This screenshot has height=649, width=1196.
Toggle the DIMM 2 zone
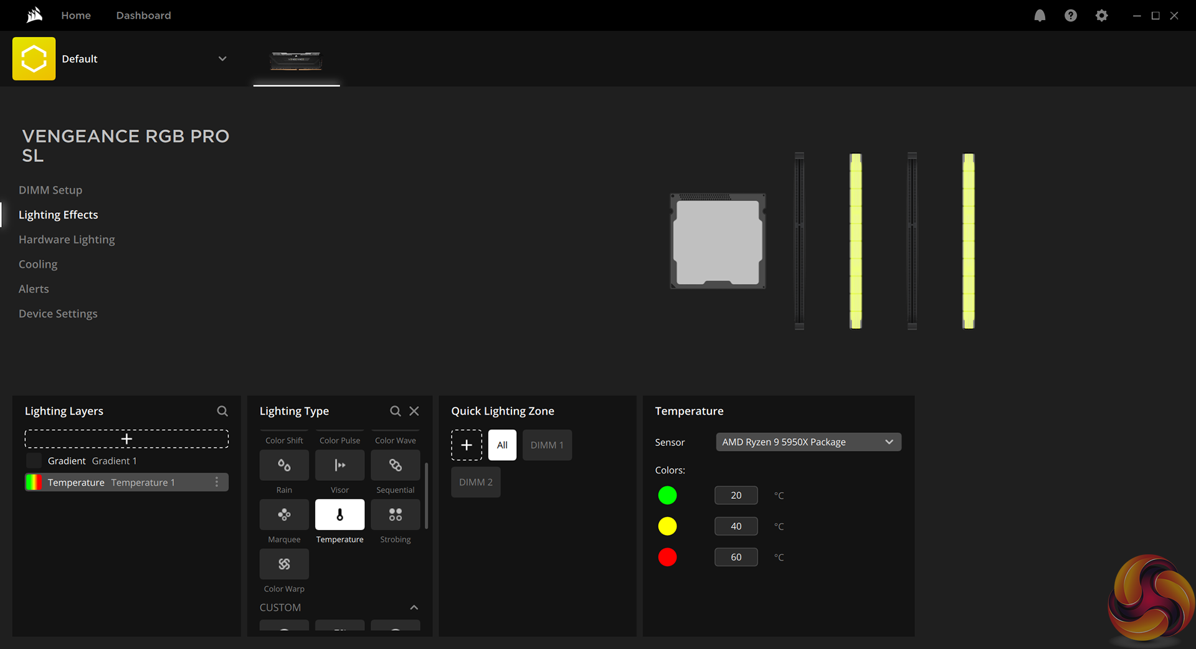(x=476, y=483)
